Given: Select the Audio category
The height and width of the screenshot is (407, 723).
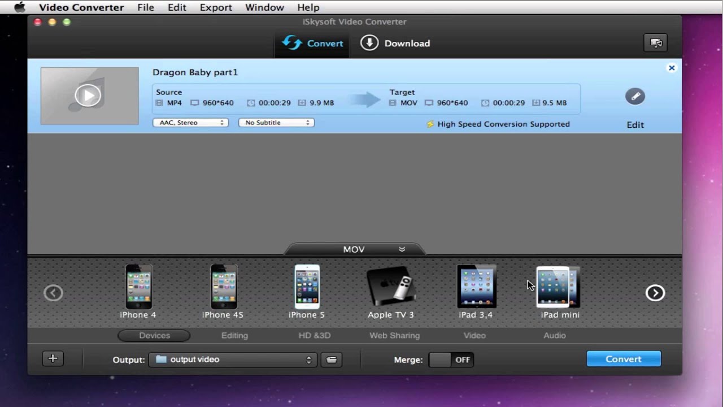Looking at the screenshot, I should pos(555,335).
